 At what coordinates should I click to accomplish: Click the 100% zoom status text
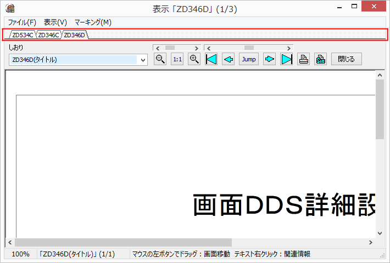21,254
